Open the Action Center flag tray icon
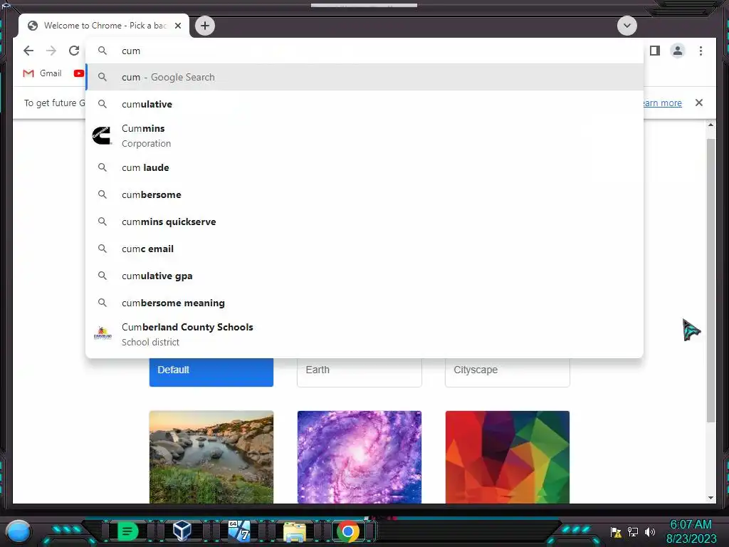 [616, 531]
